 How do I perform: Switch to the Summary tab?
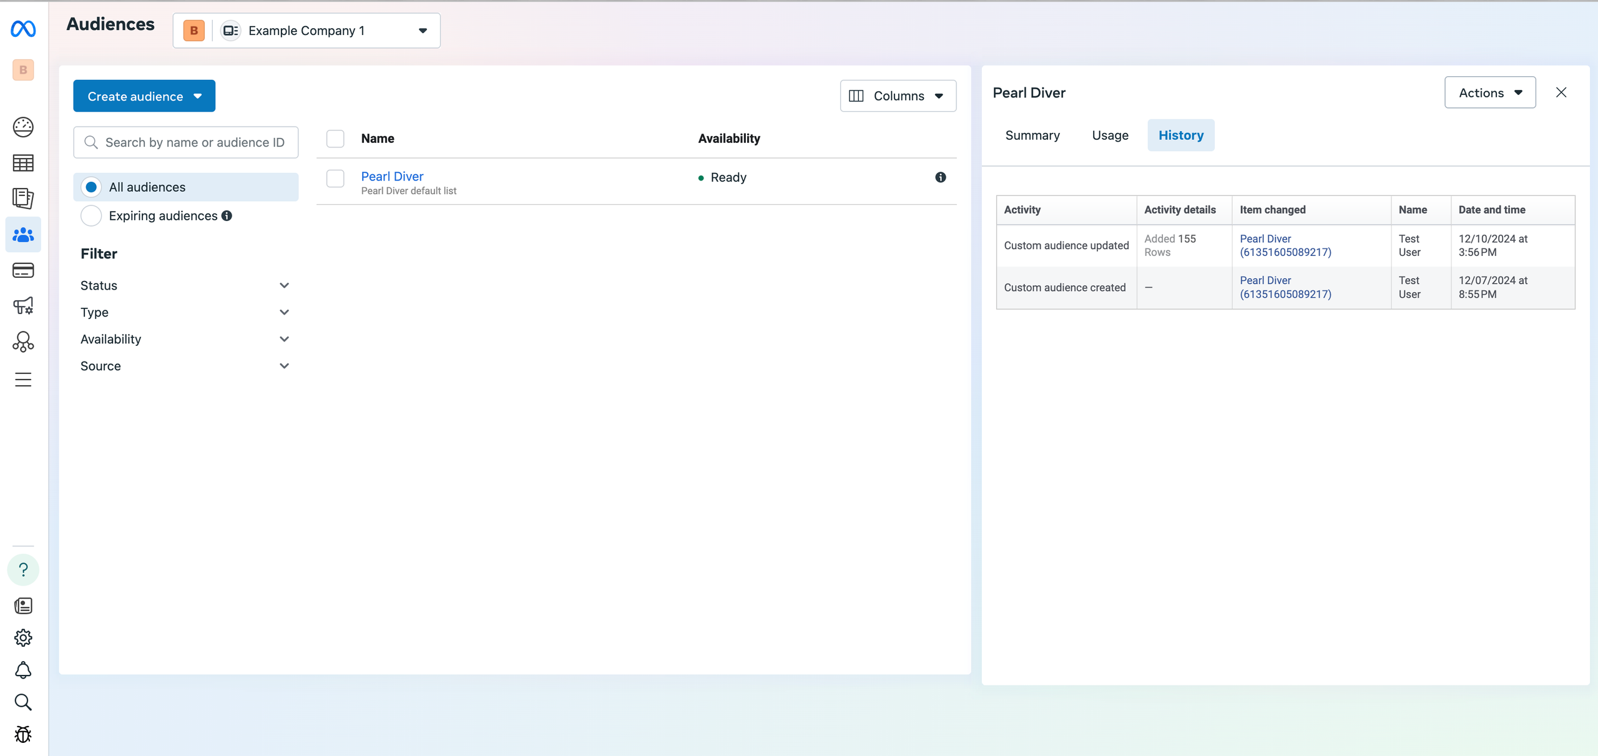1032,135
